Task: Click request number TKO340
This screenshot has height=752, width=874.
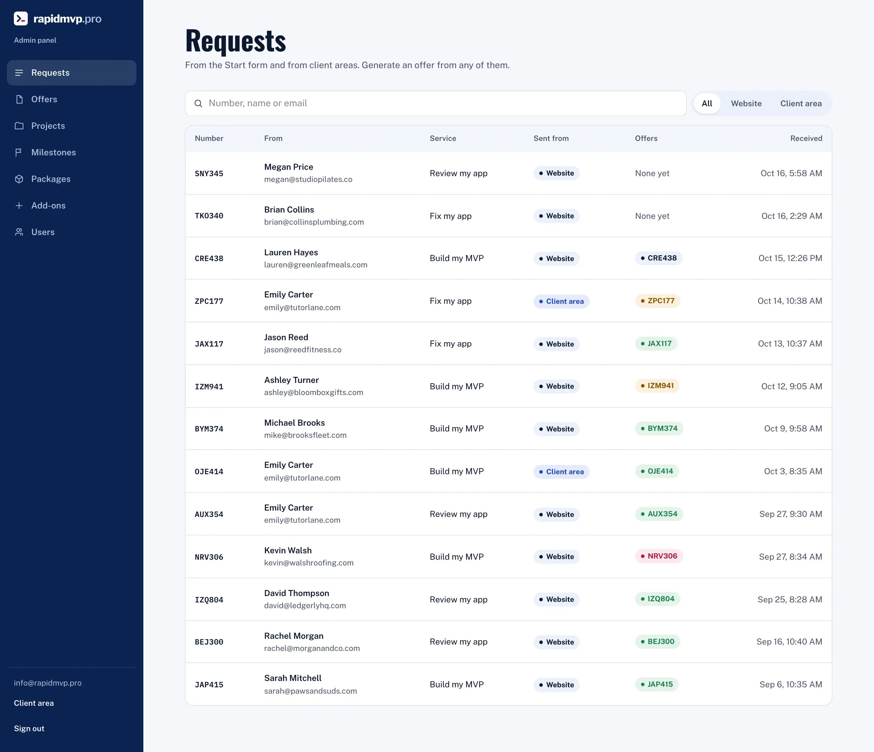Action: (209, 216)
